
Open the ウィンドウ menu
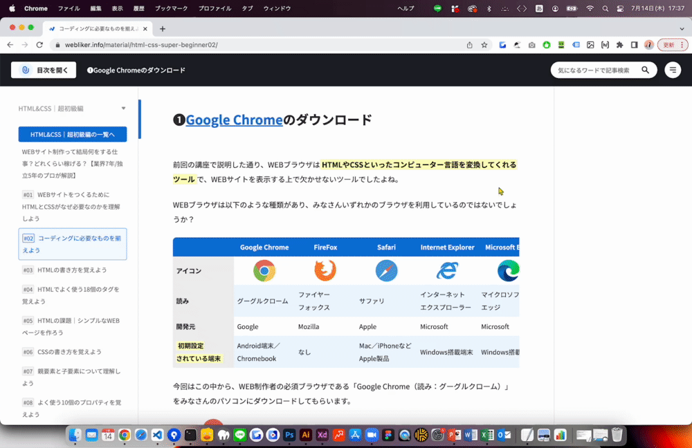pyautogui.click(x=277, y=8)
